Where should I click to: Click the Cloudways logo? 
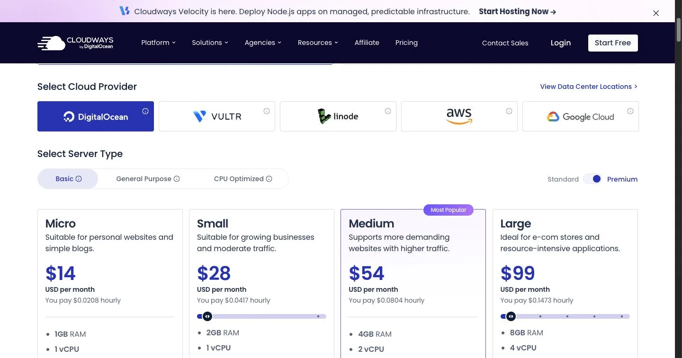75,43
